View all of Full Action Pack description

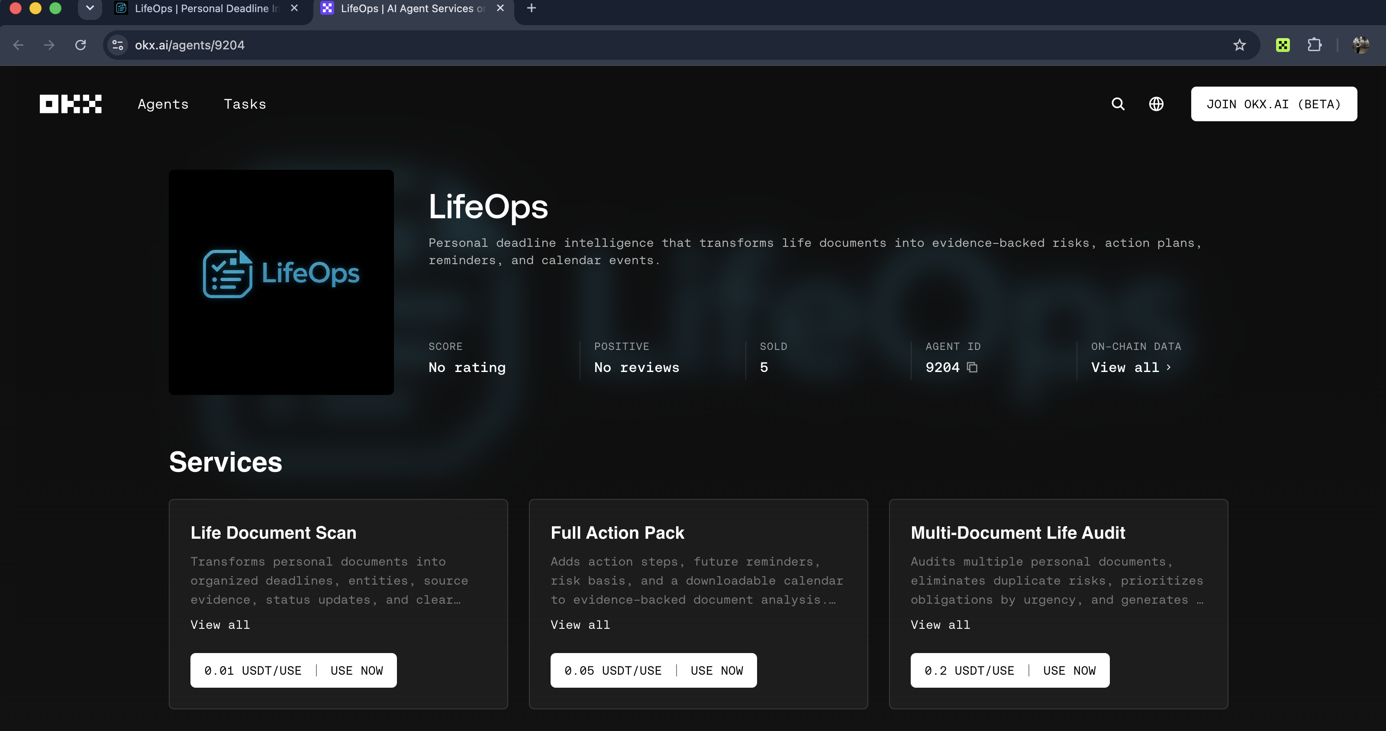coord(580,624)
